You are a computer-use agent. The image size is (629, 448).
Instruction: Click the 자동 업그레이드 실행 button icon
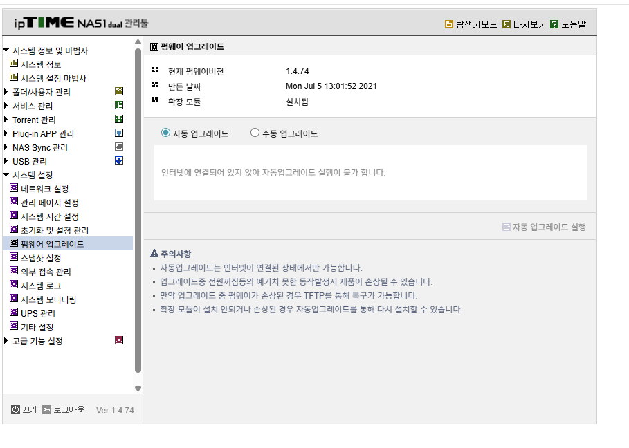coord(507,227)
